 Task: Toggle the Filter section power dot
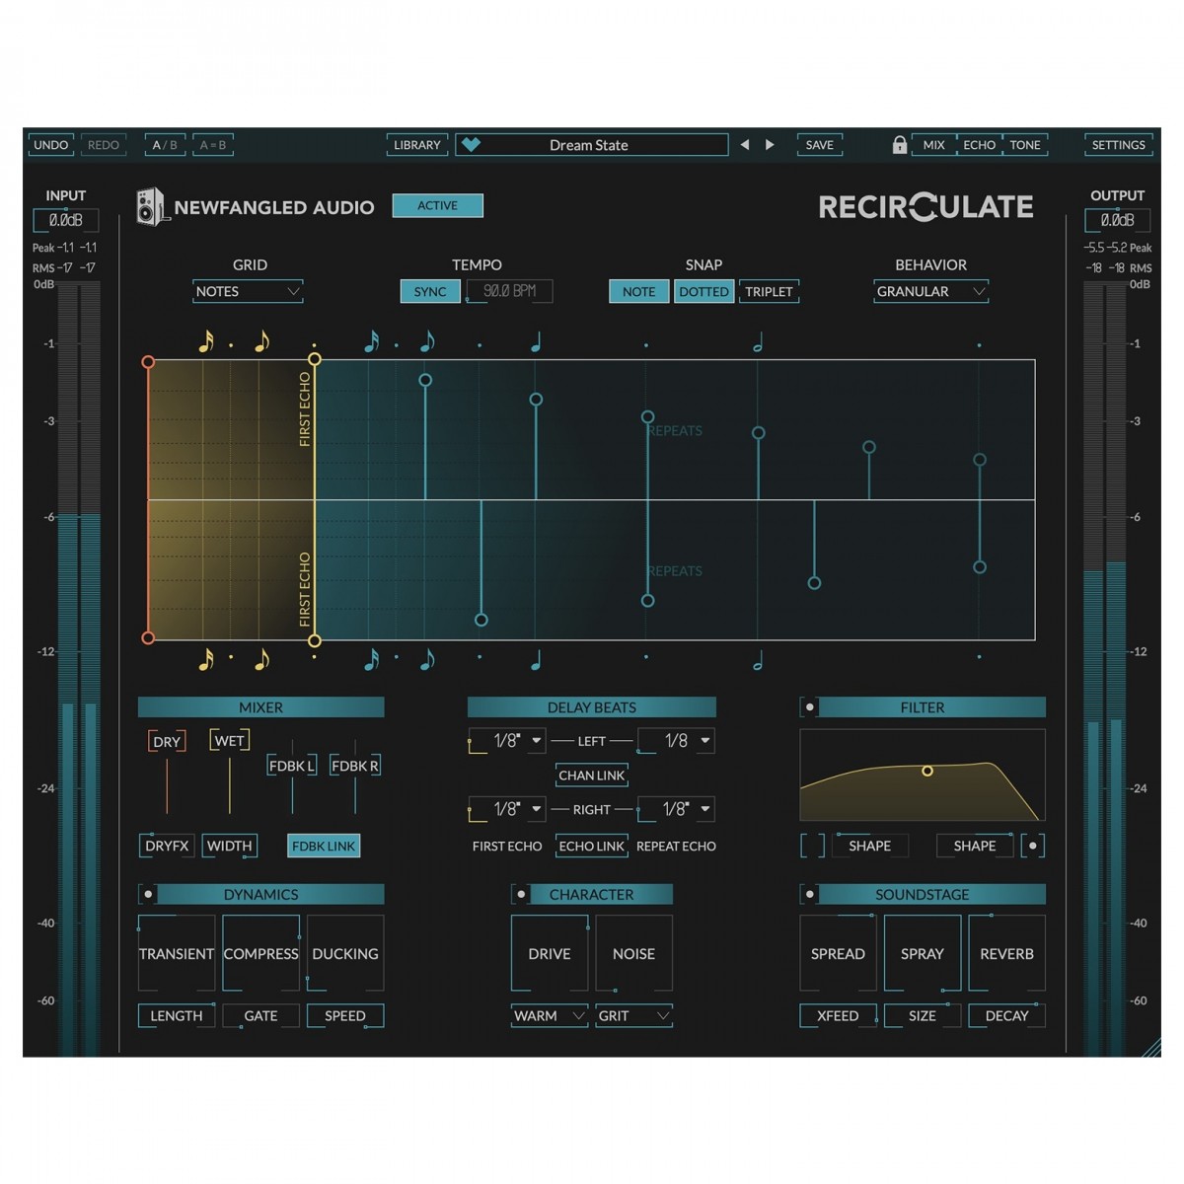pyautogui.click(x=810, y=707)
